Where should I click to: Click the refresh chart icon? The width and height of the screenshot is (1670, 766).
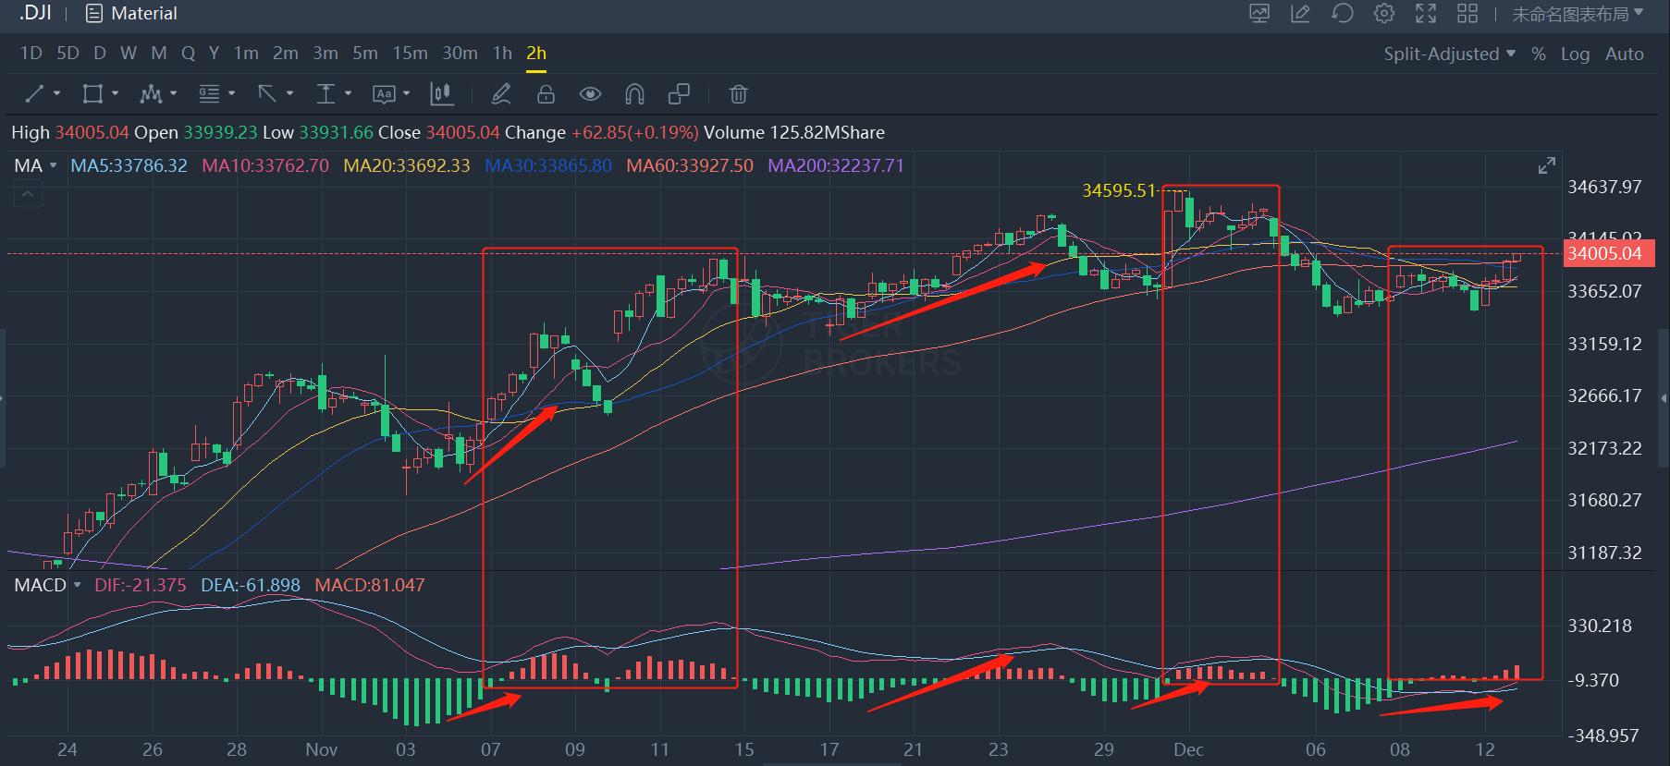1343,13
